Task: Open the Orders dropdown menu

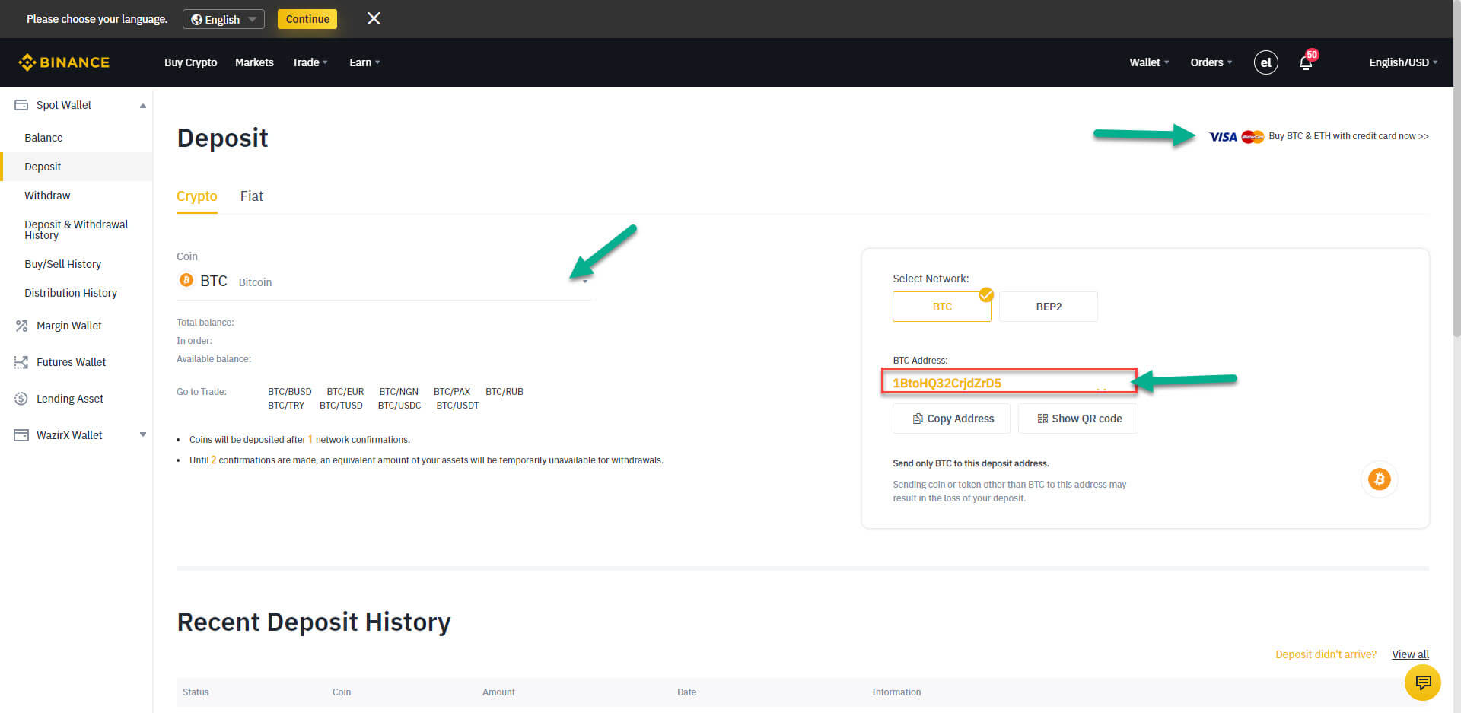Action: 1211,62
